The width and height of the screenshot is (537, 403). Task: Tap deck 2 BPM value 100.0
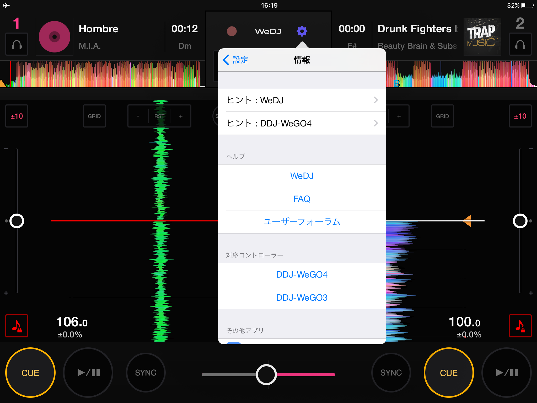[464, 322]
